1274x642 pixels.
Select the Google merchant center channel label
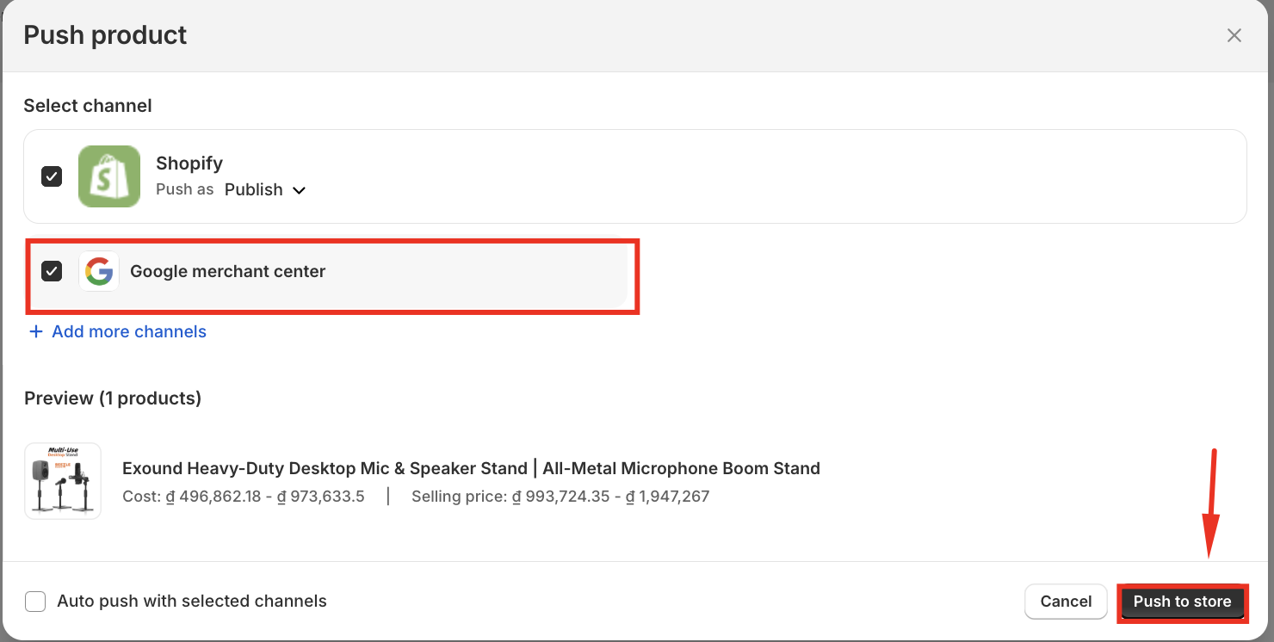click(228, 271)
